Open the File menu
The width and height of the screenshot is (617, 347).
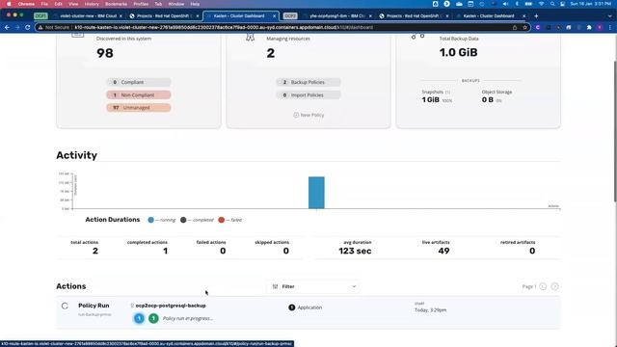(44, 4)
